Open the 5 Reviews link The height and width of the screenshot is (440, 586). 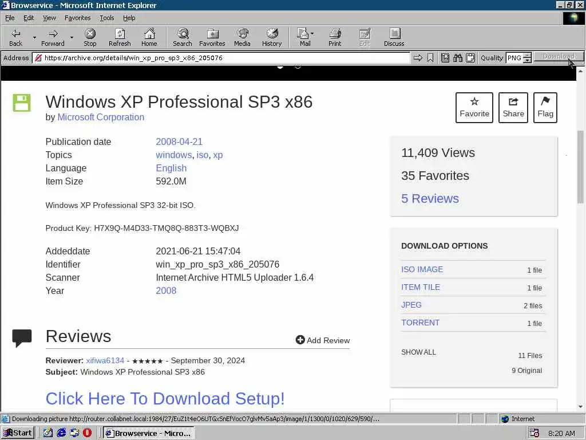tap(430, 198)
